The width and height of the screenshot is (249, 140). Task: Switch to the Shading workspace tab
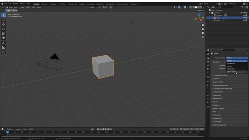[x=82, y=4]
